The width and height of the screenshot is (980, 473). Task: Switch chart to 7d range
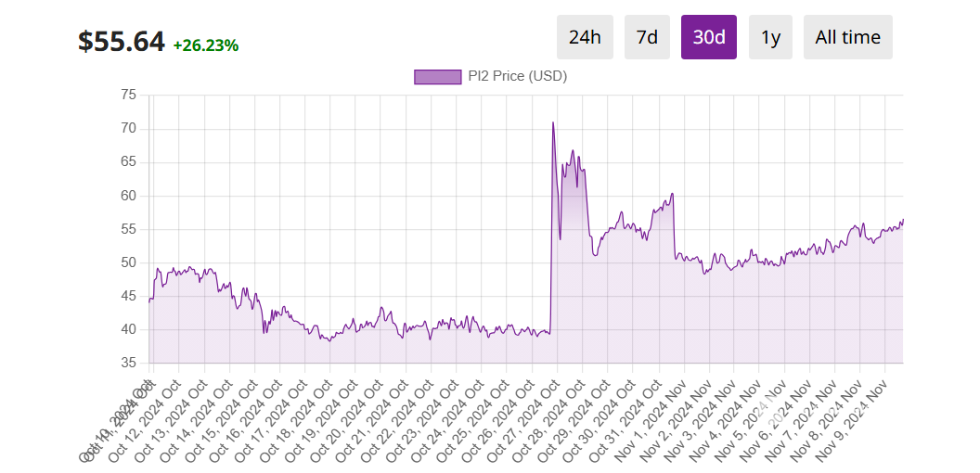coord(647,37)
